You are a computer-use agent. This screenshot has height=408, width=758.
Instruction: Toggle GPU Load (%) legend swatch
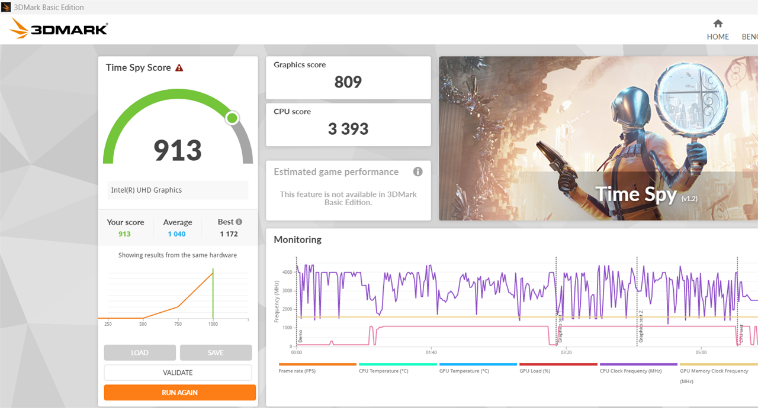[558, 364]
